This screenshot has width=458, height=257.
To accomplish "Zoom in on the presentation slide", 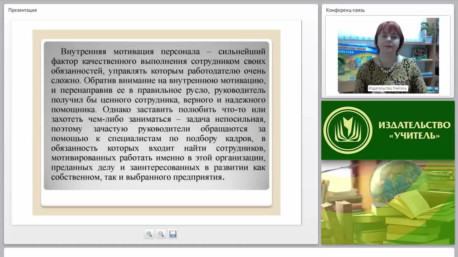I will 149,234.
